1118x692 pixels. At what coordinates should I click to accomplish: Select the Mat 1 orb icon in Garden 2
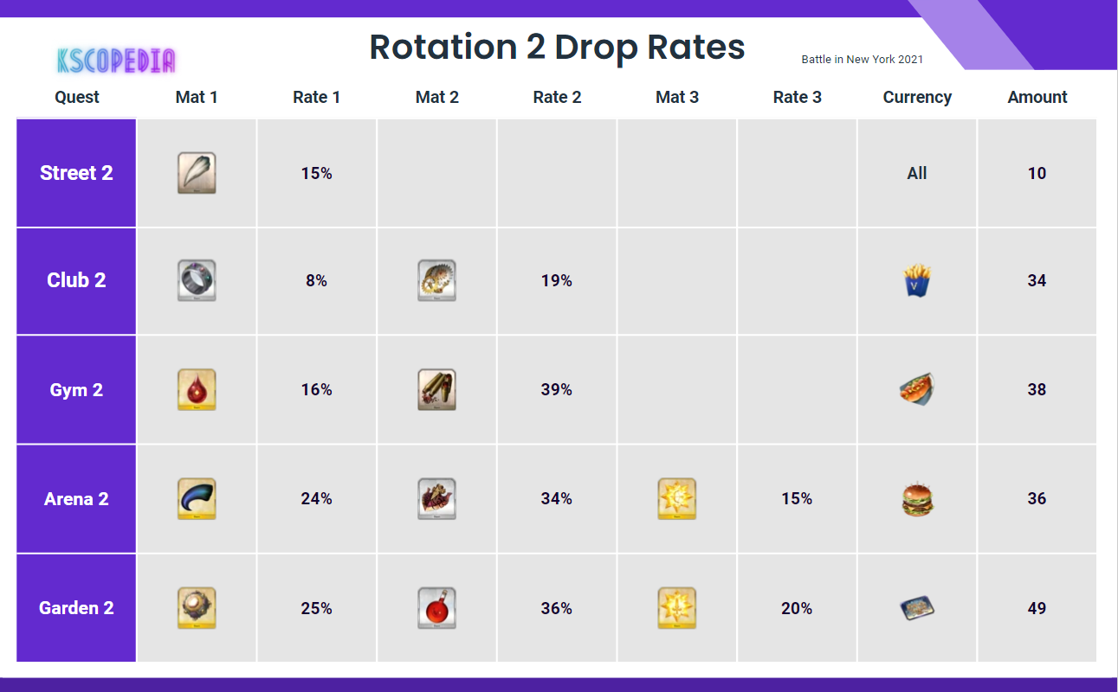coord(197,608)
